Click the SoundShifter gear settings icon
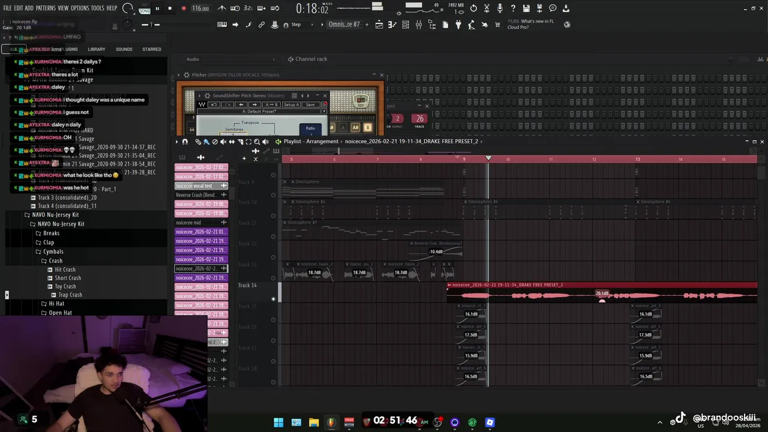The height and width of the screenshot is (432, 768). (x=208, y=96)
